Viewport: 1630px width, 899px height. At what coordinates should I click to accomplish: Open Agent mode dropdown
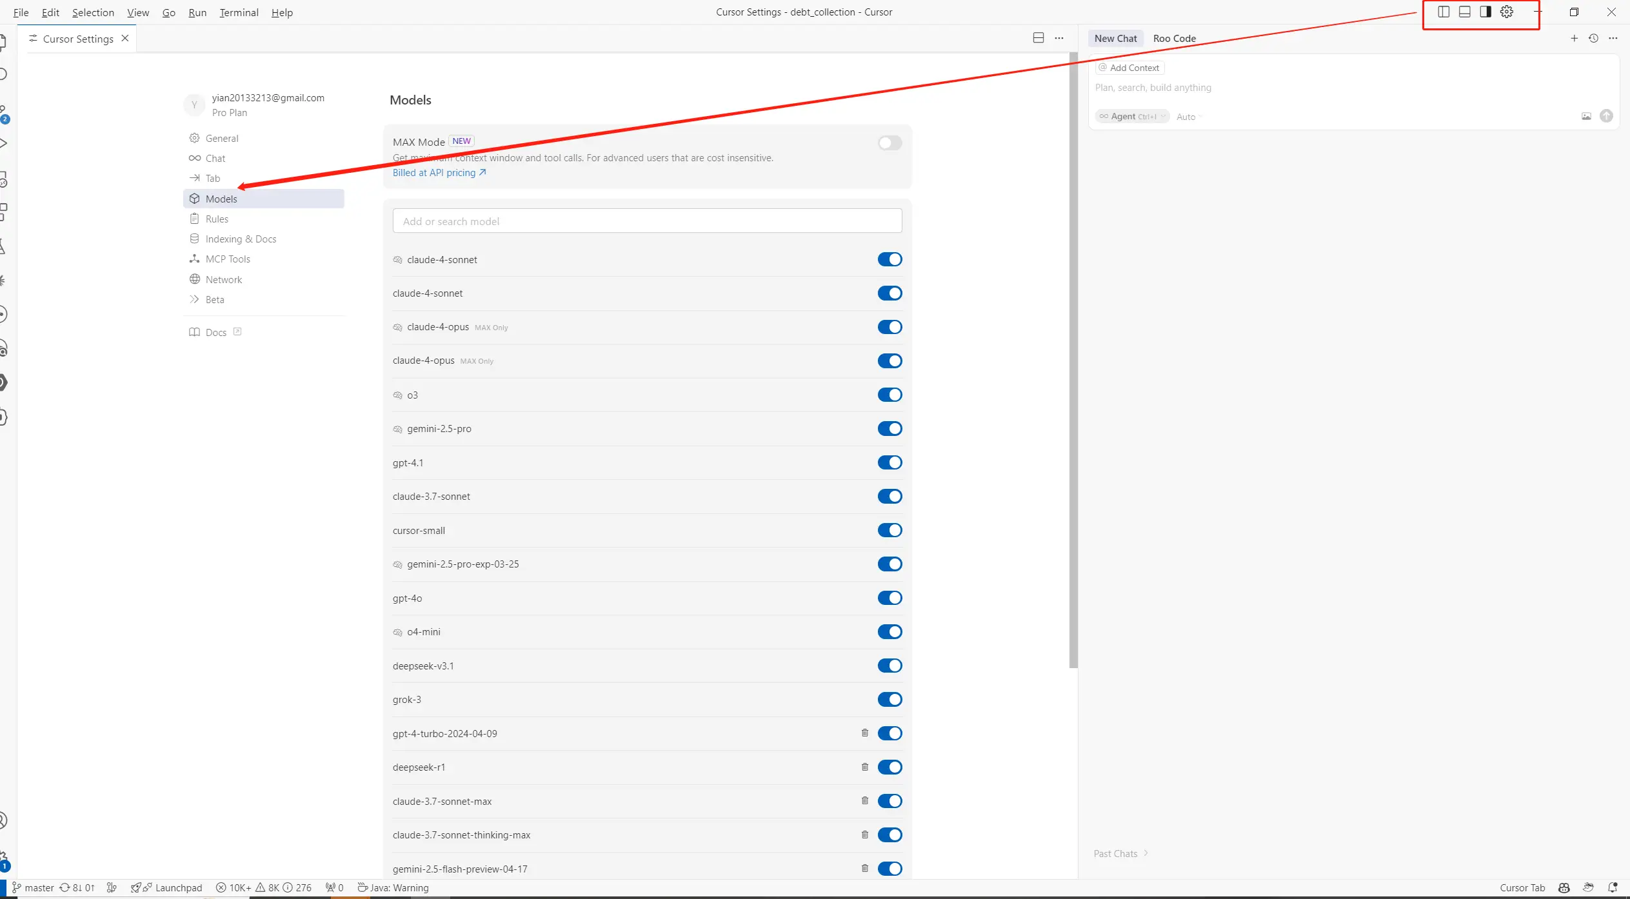click(1132, 116)
